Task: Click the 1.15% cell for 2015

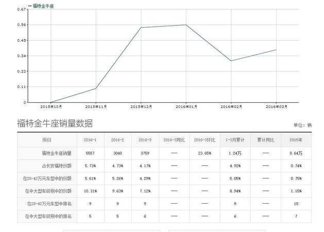Action: tap(296, 191)
